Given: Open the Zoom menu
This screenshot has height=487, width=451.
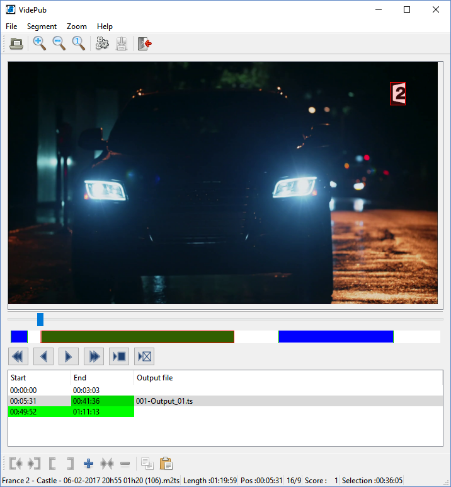Looking at the screenshot, I should [77, 26].
